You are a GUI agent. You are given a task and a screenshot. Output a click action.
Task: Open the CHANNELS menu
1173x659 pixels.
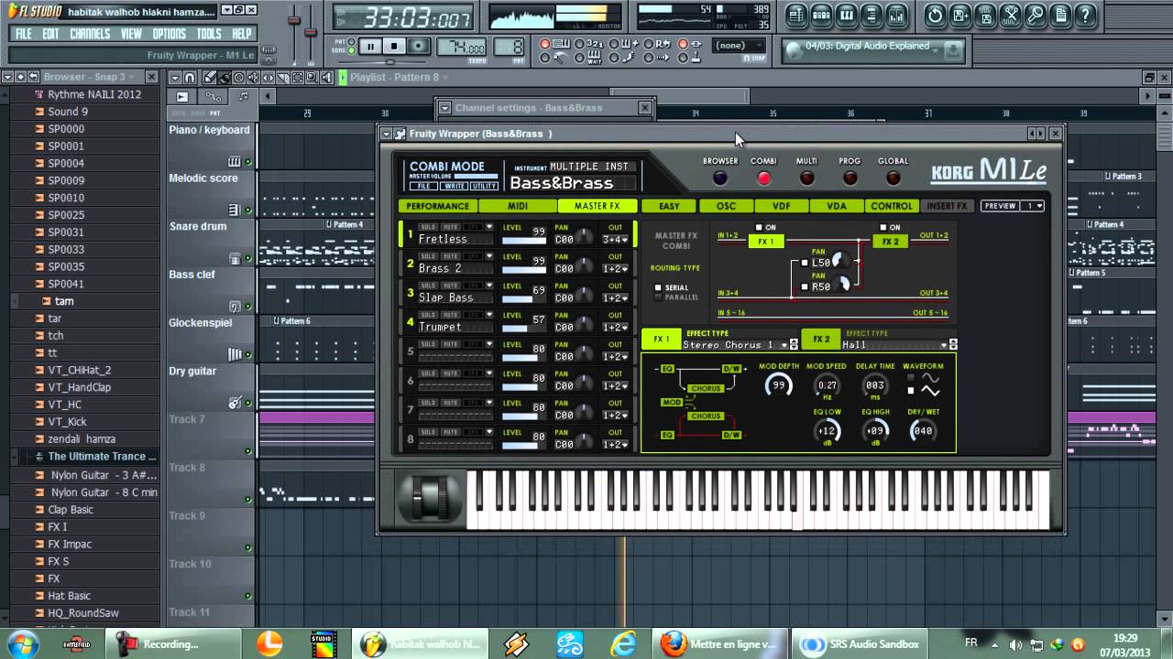tap(90, 34)
